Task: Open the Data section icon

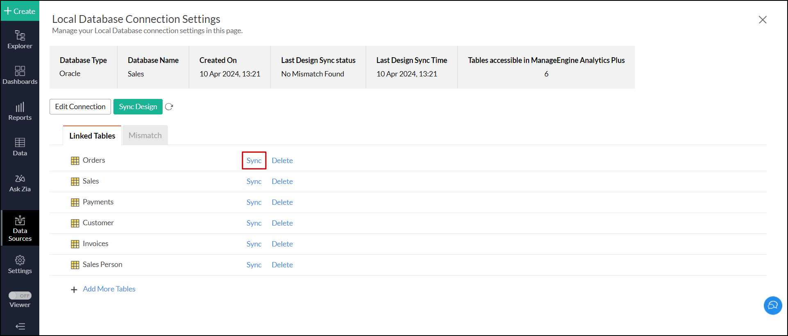Action: [20, 147]
